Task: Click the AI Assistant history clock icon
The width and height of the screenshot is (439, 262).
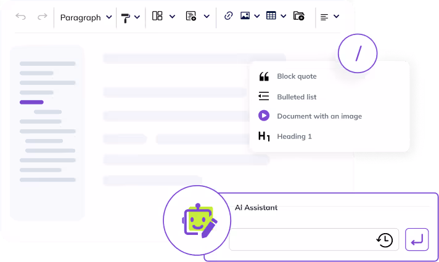Action: [x=385, y=240]
